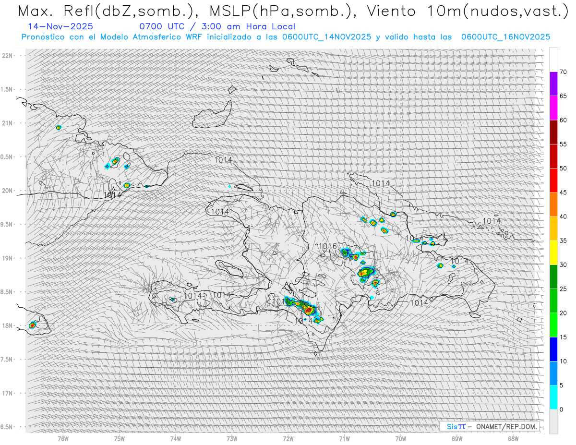Screen dimensions: 576x445
Task: Click the purple 65-70 dBZ color bar segment
Action: click(553, 84)
